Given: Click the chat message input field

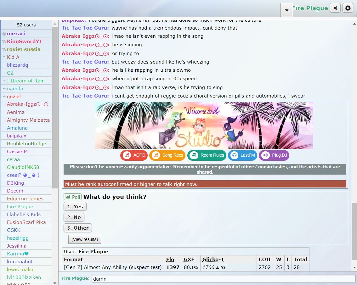Looking at the screenshot, I should tap(224, 279).
